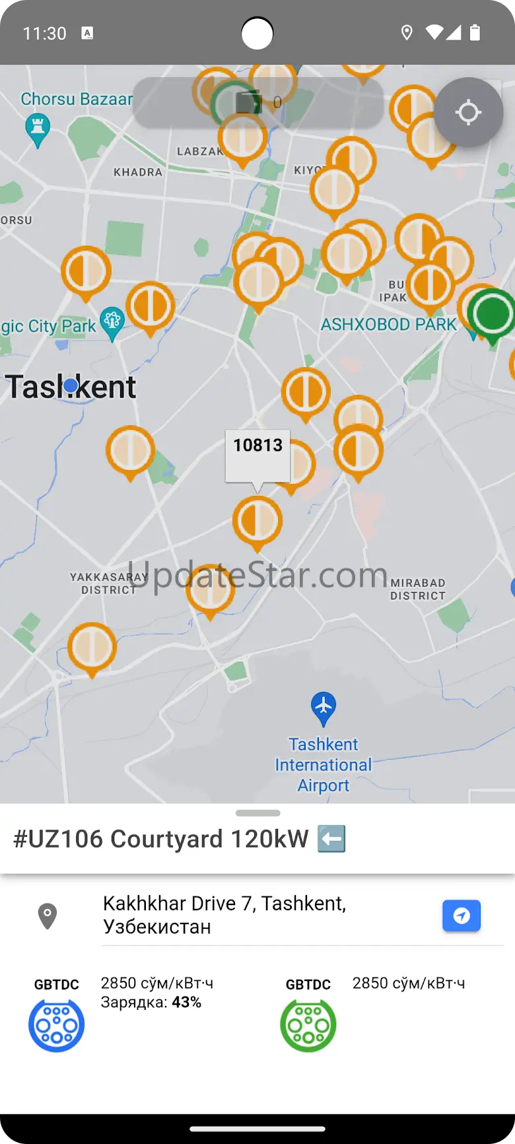The height and width of the screenshot is (1144, 515).
Task: Open navigation directions to Kakhkhar Drive
Action: (462, 916)
